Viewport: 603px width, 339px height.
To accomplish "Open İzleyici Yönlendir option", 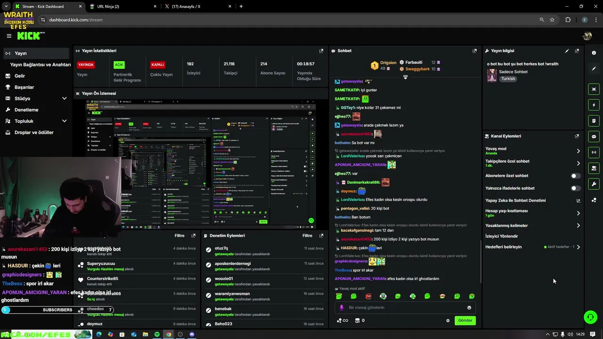I will pyautogui.click(x=502, y=236).
